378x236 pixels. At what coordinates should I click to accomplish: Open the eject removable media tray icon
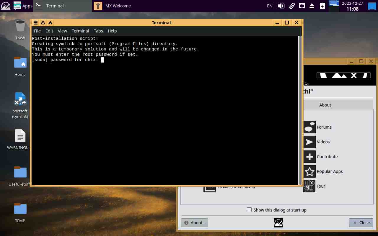(x=312, y=6)
